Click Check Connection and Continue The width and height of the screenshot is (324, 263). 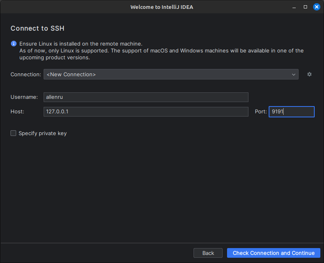tap(274, 253)
